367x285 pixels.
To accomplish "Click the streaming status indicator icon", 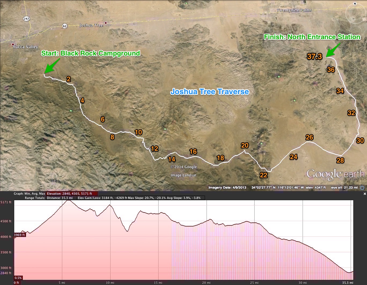I will [x=362, y=188].
